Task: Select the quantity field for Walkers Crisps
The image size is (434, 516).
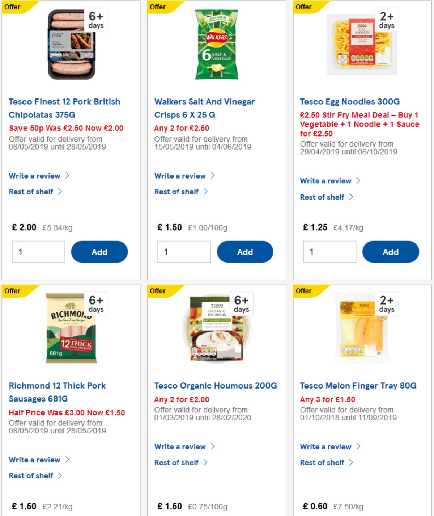Action: click(x=184, y=251)
